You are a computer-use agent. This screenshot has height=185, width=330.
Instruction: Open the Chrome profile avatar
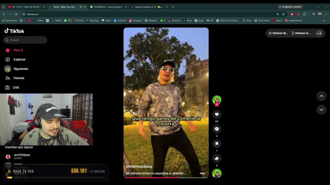coord(320,14)
